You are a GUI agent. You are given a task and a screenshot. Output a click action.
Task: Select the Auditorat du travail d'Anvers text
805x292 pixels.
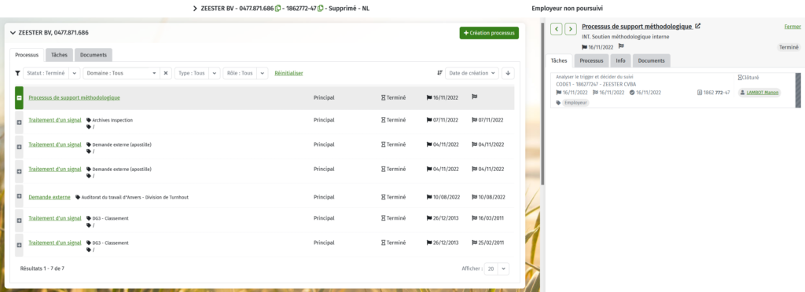point(135,197)
